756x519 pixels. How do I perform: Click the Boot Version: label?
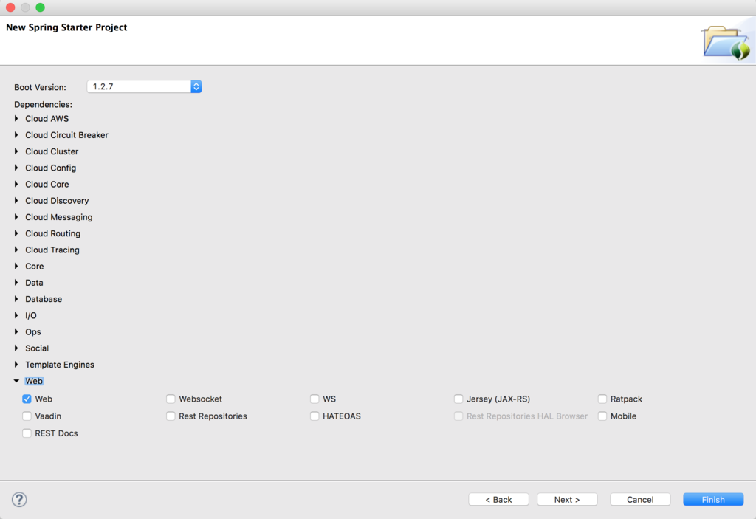pyautogui.click(x=40, y=87)
